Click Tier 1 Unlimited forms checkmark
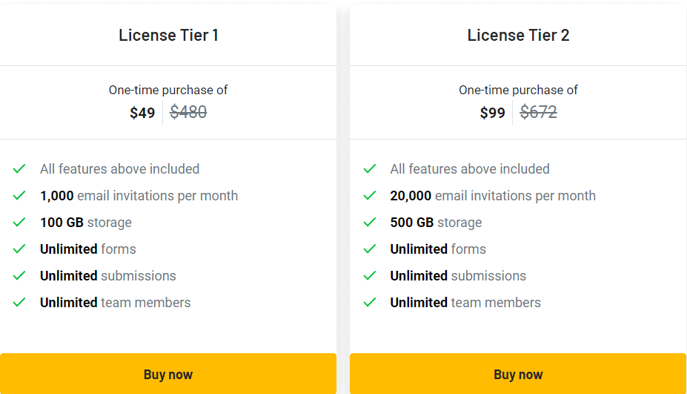 coord(19,249)
